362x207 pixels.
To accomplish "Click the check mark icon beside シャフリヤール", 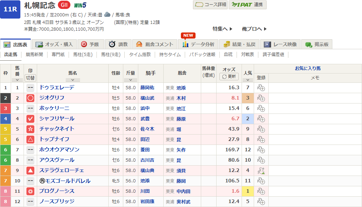I will point(30,119).
